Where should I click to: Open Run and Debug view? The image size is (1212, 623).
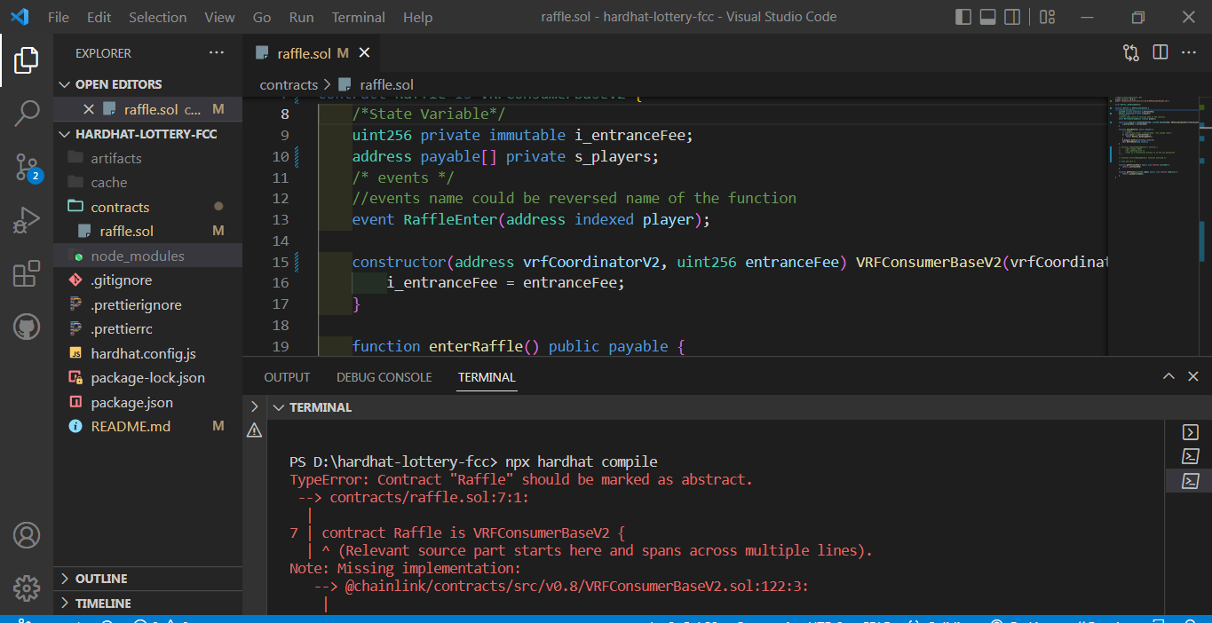pyautogui.click(x=27, y=220)
